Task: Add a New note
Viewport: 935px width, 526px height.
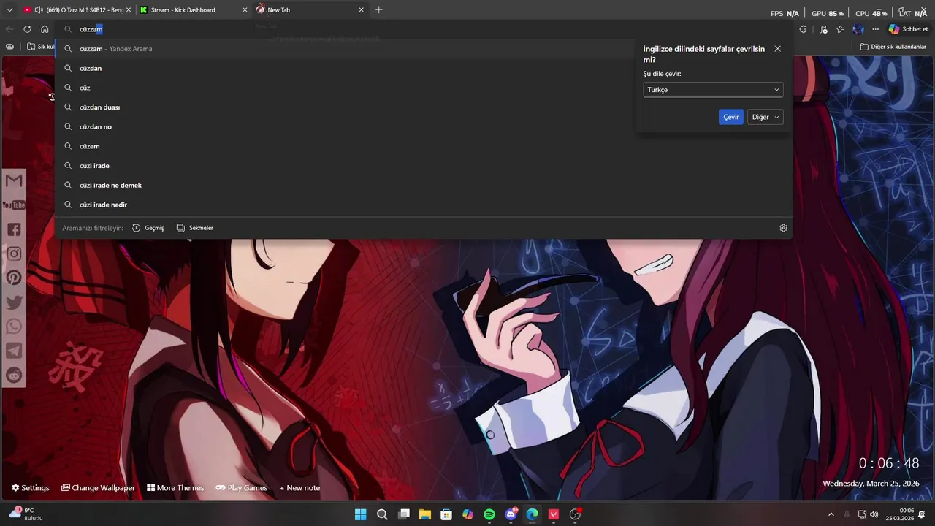Action: tap(299, 488)
